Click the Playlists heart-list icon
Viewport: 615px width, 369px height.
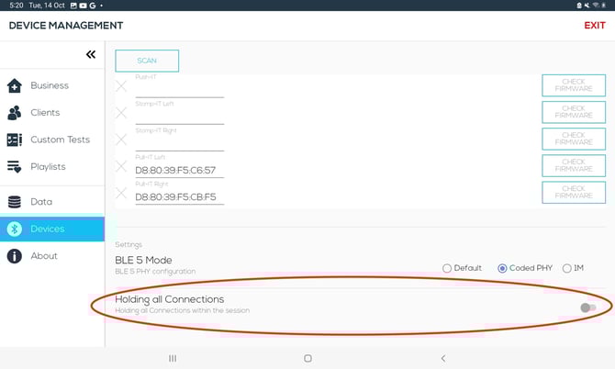coord(14,167)
